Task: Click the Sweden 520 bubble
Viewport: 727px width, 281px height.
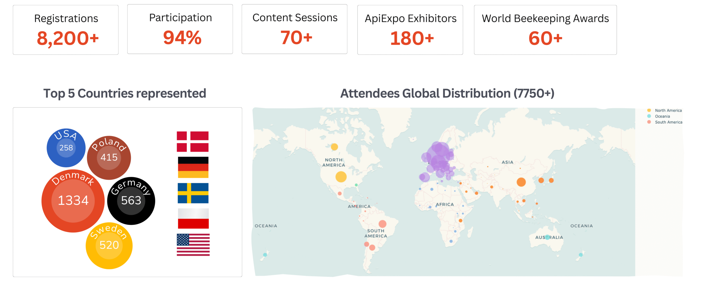Action: click(x=109, y=245)
